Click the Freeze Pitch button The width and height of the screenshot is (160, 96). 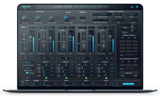pos(83,18)
